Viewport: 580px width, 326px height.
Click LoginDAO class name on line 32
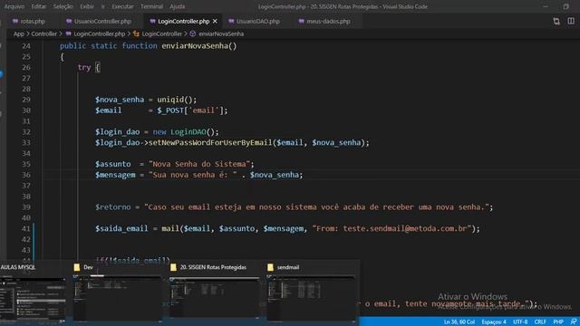(x=188, y=131)
